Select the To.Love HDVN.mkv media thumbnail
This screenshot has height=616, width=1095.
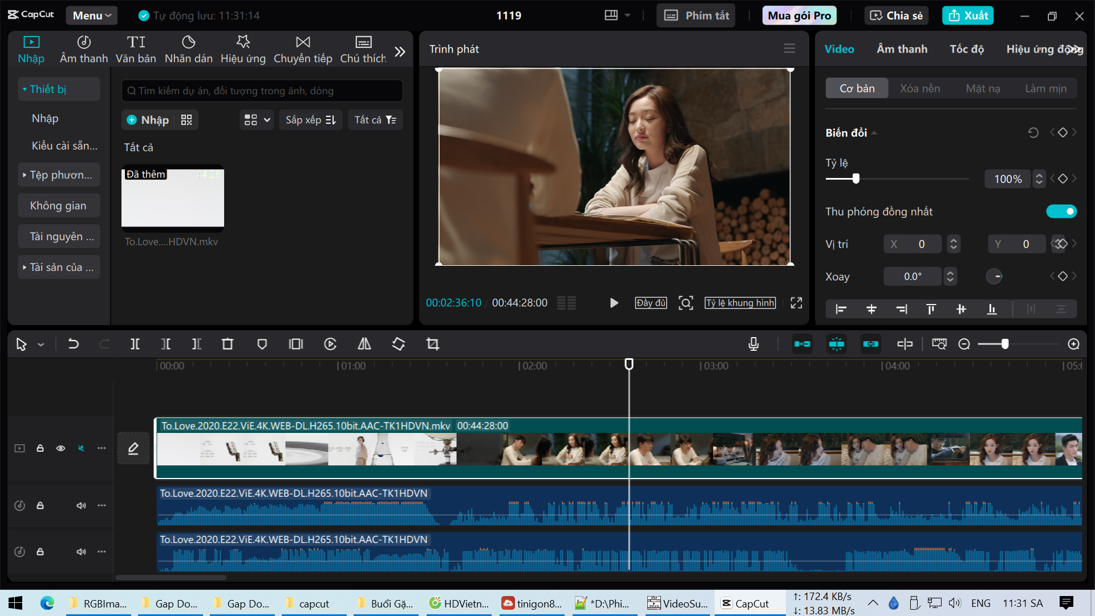[x=173, y=197]
